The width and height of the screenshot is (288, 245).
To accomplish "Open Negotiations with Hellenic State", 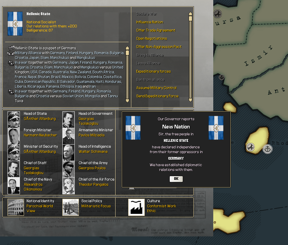I will (x=152, y=38).
